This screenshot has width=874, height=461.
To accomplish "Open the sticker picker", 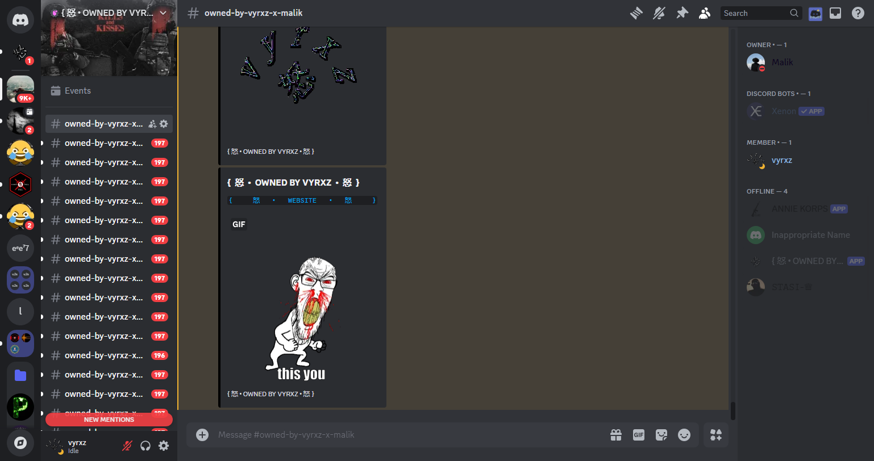I will point(661,435).
